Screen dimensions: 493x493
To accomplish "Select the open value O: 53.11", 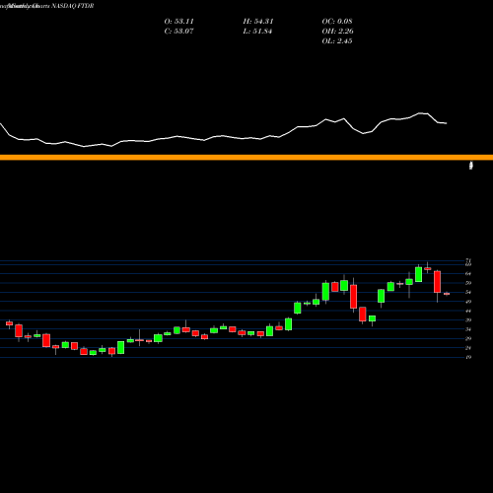I will click(178, 22).
